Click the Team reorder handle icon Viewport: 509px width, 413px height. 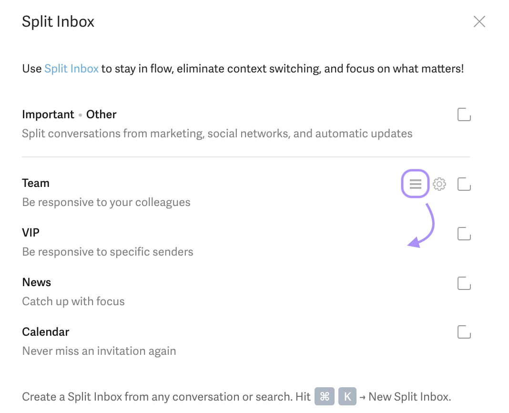[416, 184]
